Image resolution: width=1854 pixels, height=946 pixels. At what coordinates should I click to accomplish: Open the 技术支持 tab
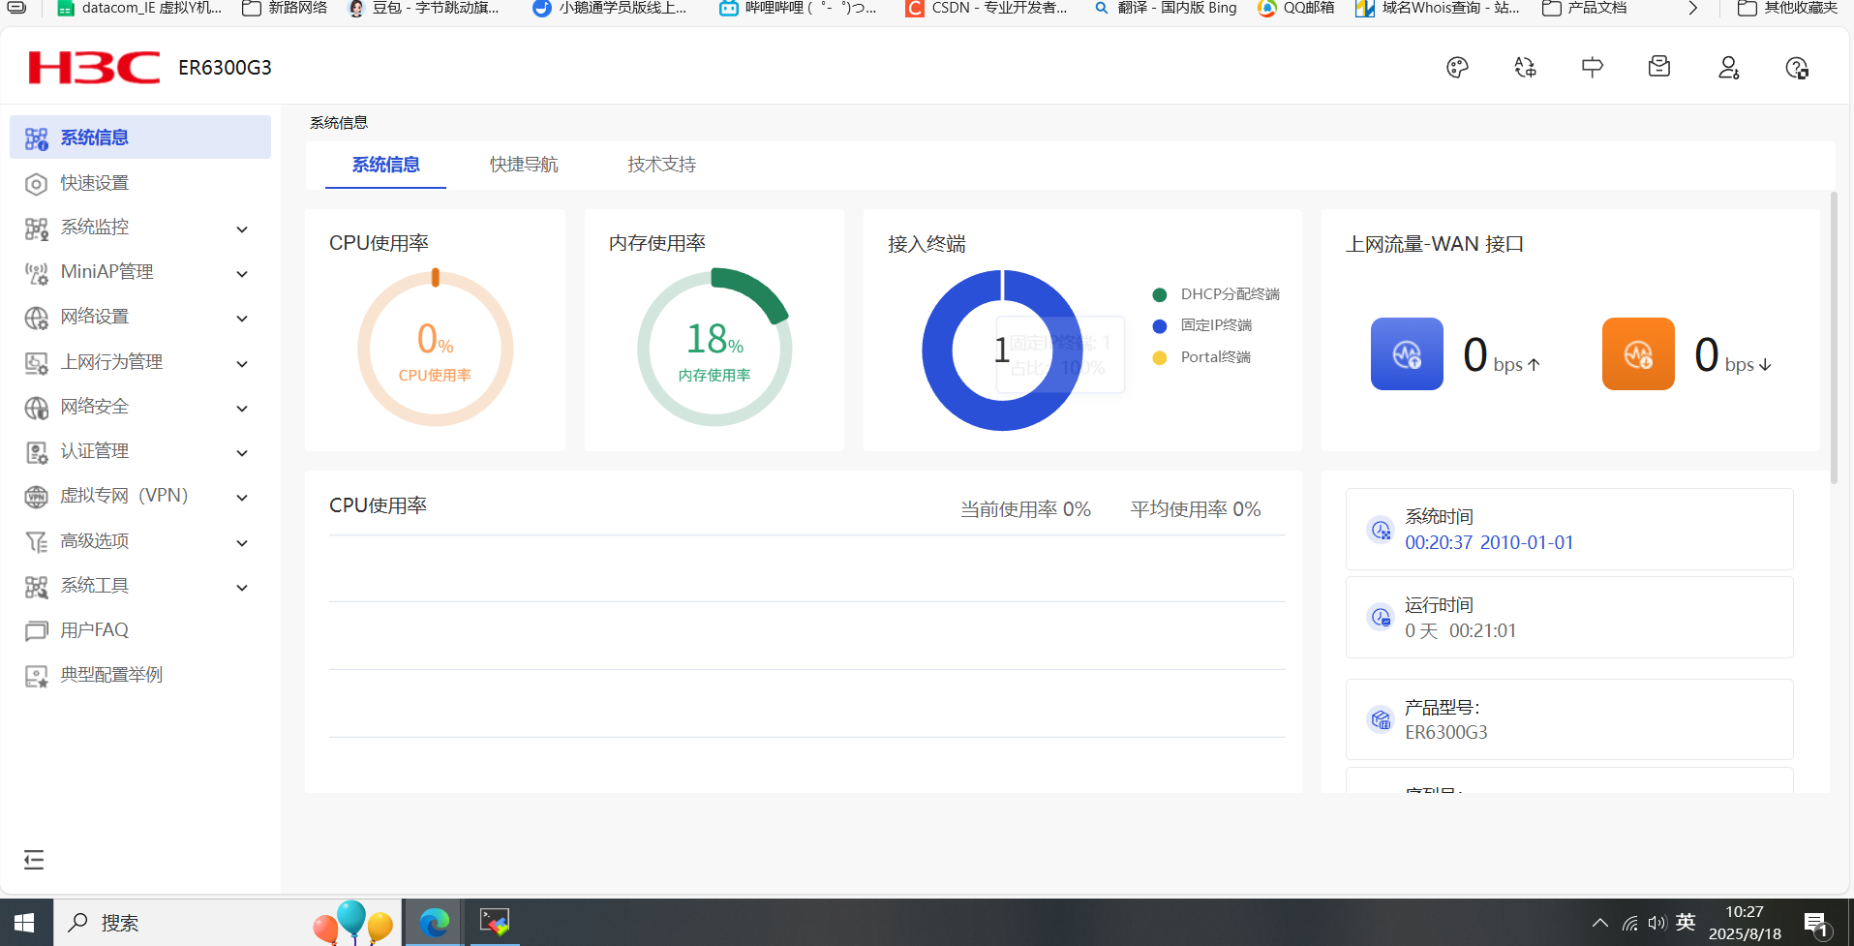(660, 165)
